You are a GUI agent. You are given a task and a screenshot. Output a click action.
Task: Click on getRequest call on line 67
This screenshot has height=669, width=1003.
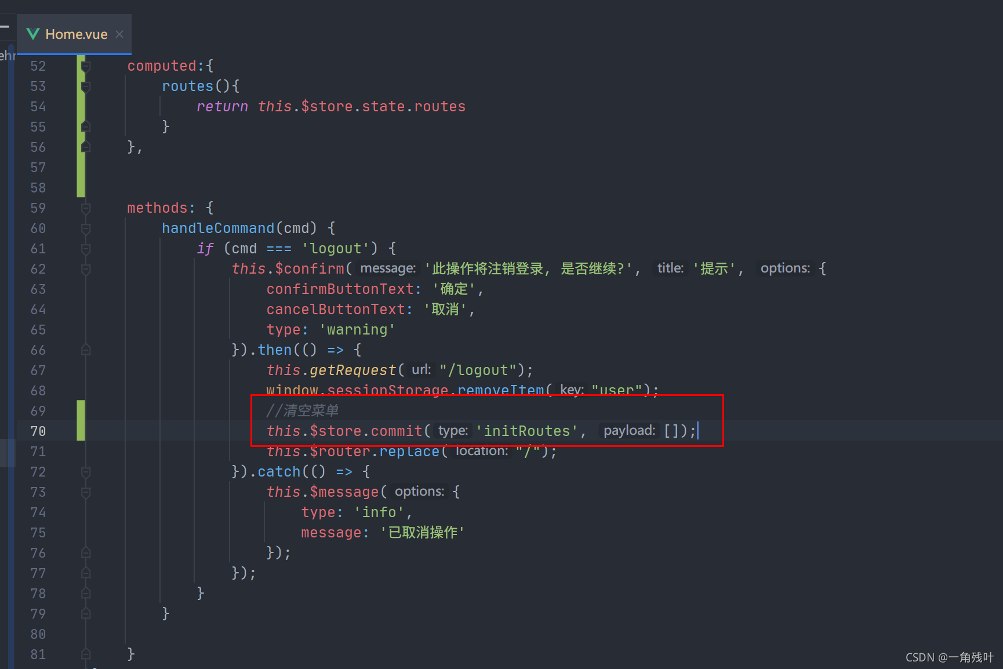[x=352, y=370]
